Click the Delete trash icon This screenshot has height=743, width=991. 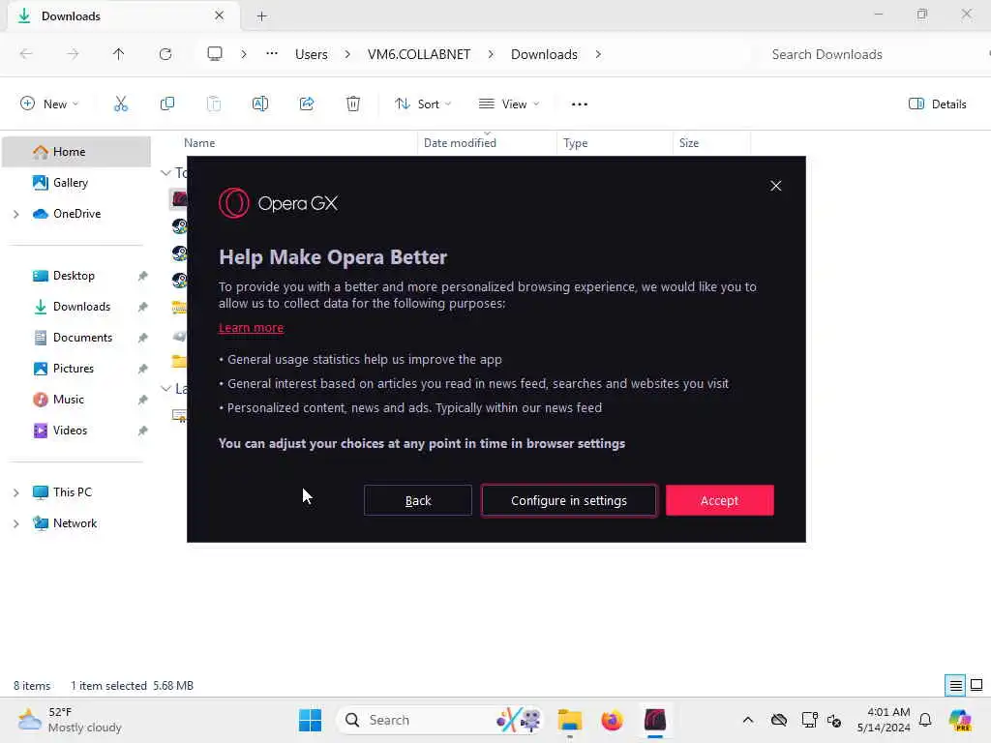coord(353,104)
